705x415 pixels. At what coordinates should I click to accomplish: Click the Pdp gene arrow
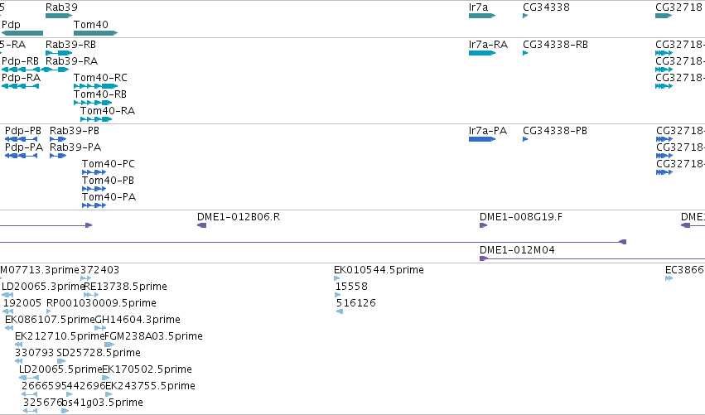pos(22,33)
